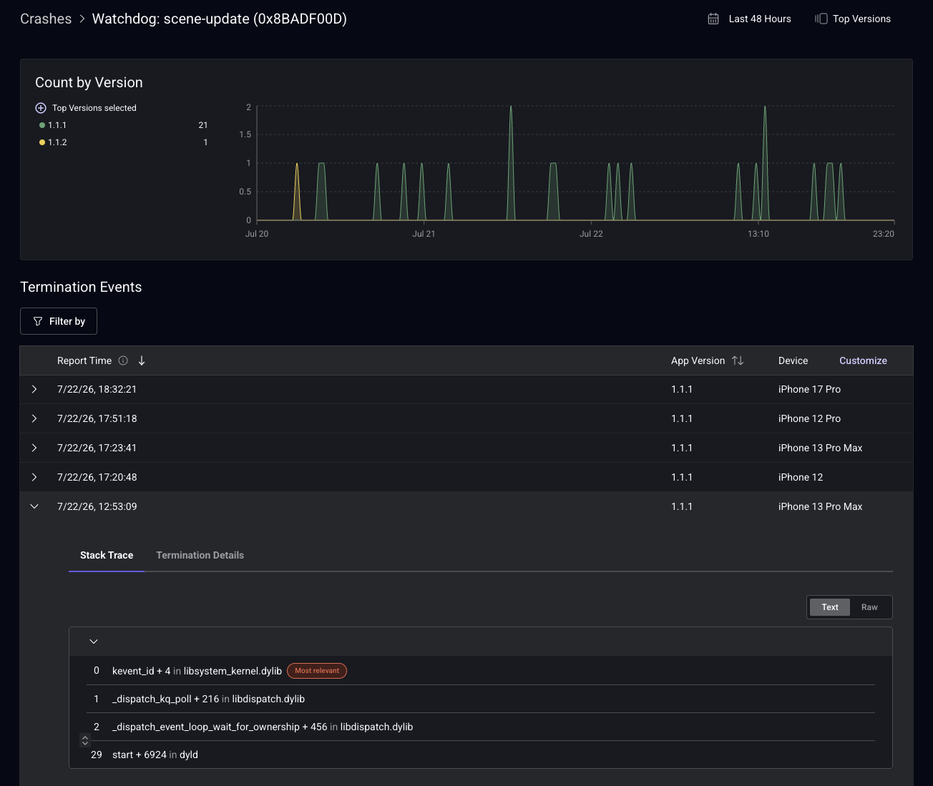Switch to the Stack Trace tab
Image resolution: width=933 pixels, height=786 pixels.
pos(107,555)
